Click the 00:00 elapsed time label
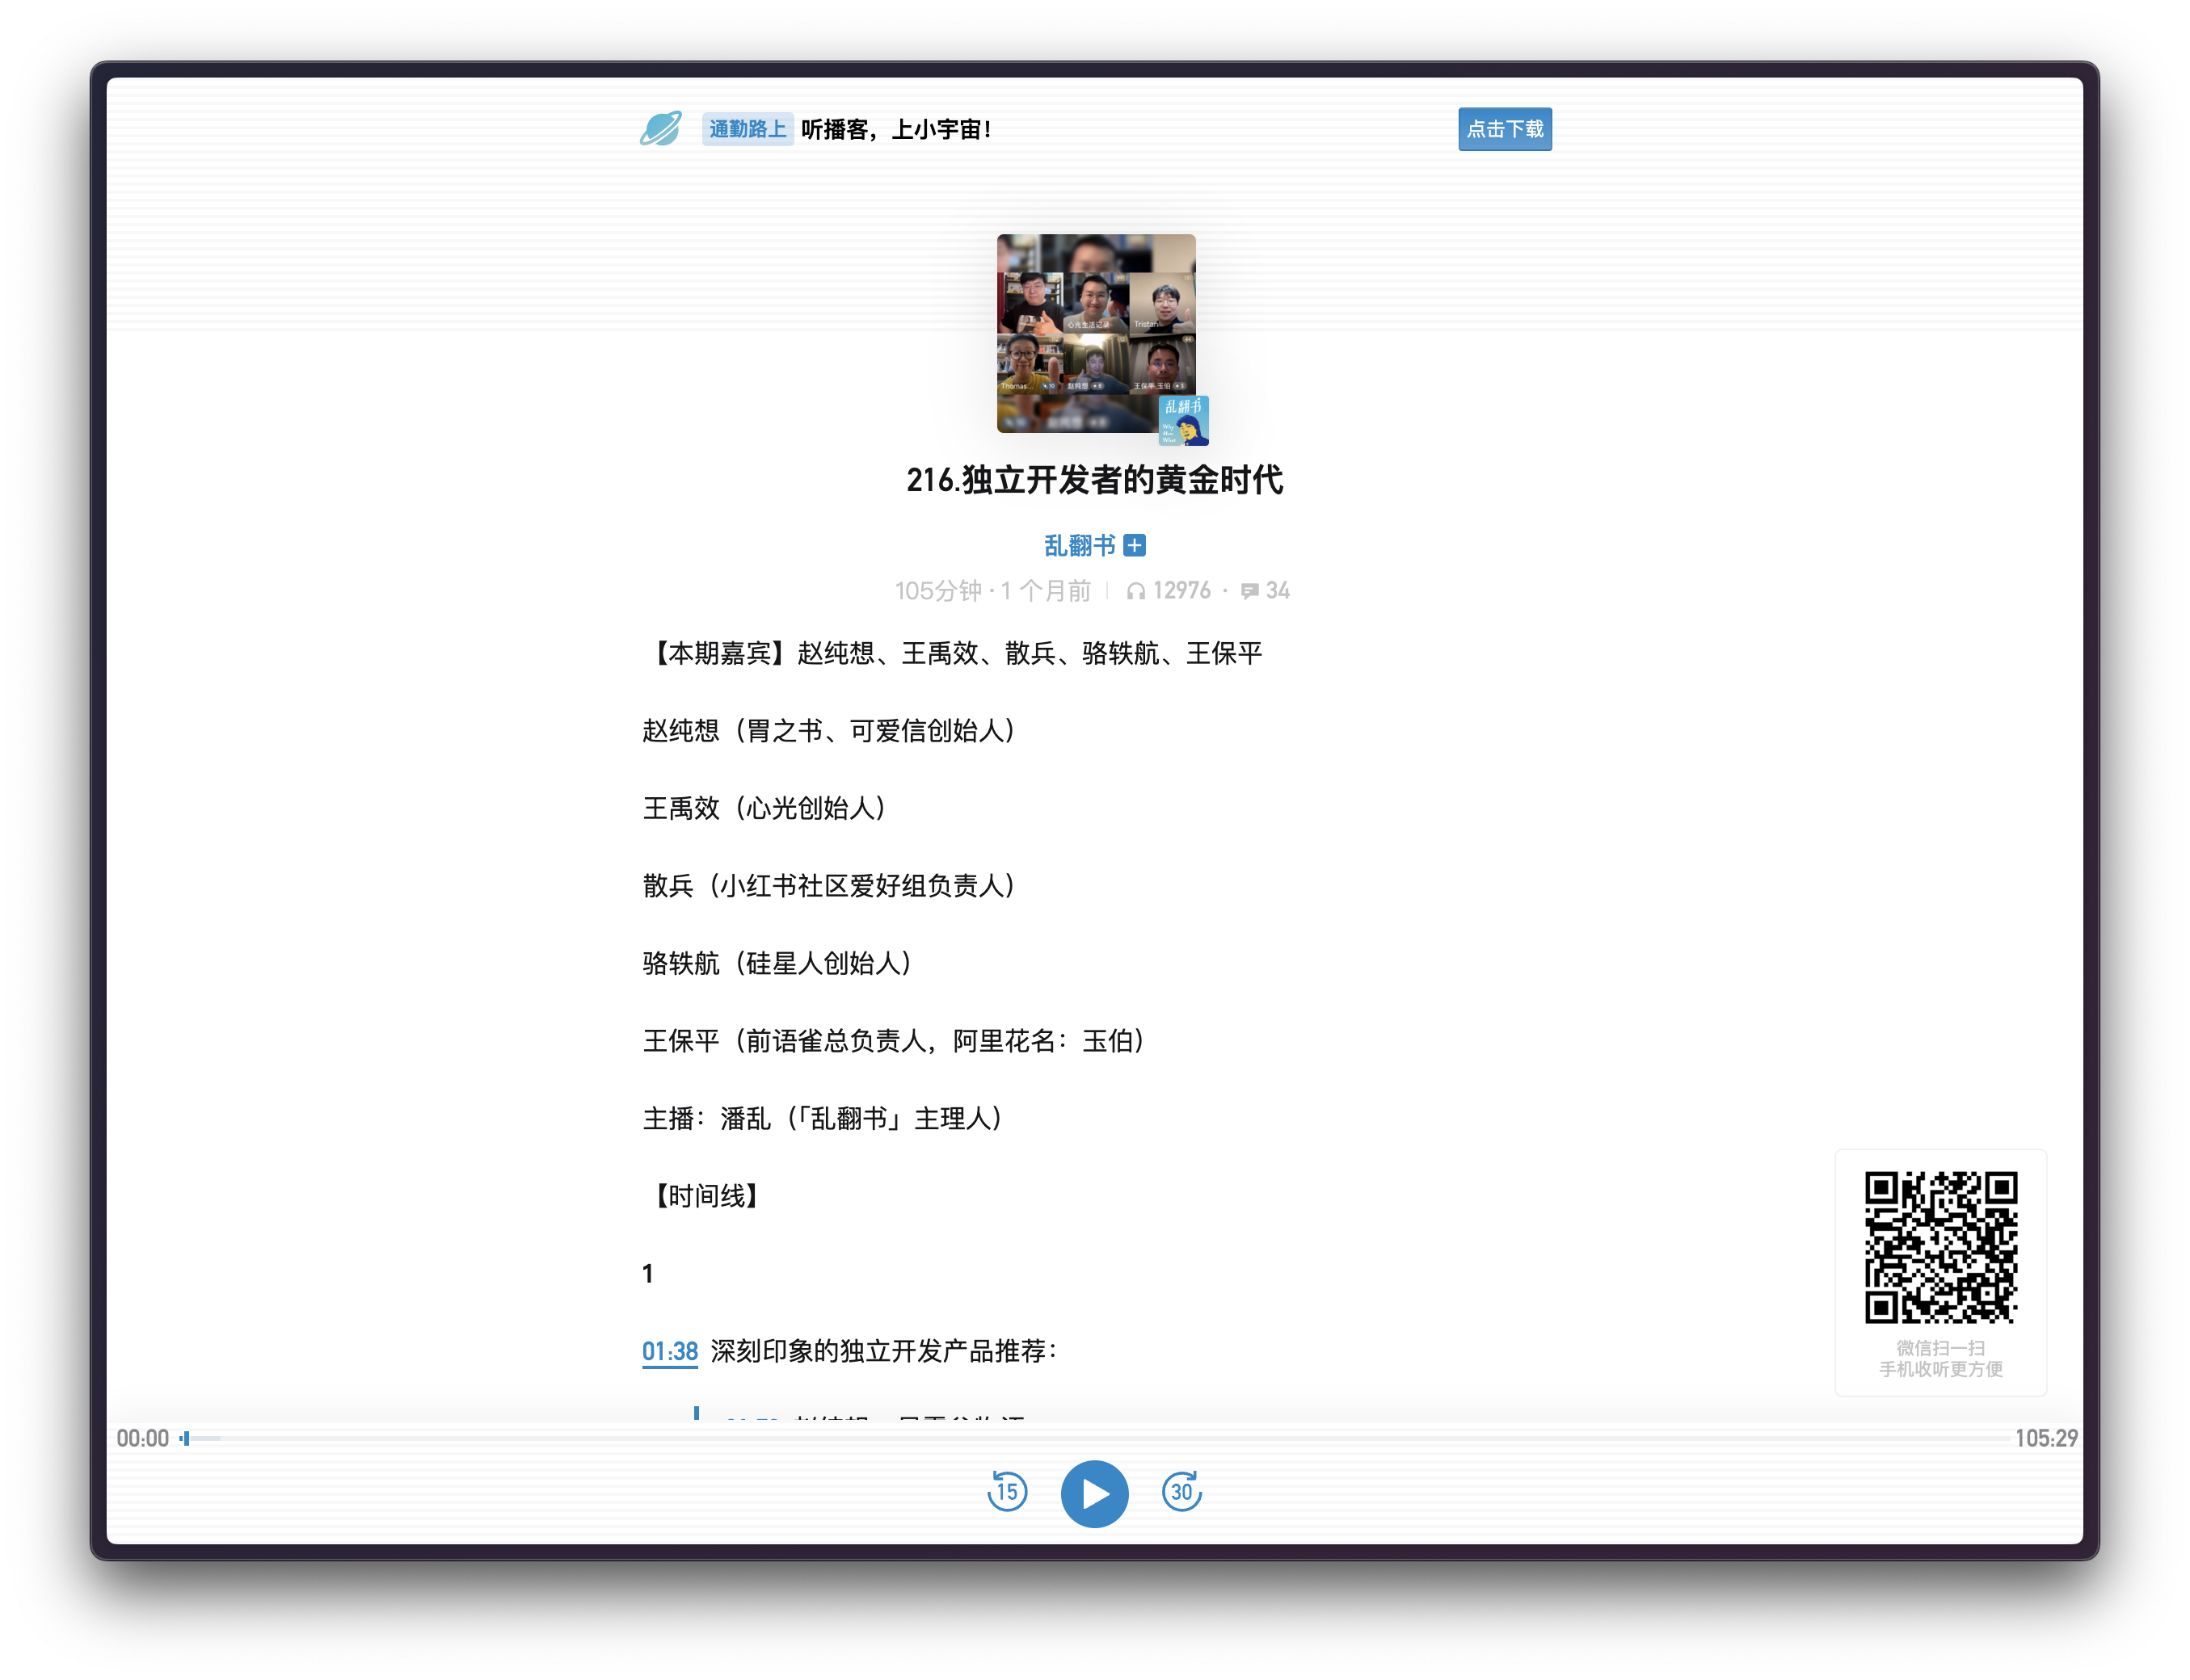Image resolution: width=2190 pixels, height=1680 pixels. tap(142, 1438)
